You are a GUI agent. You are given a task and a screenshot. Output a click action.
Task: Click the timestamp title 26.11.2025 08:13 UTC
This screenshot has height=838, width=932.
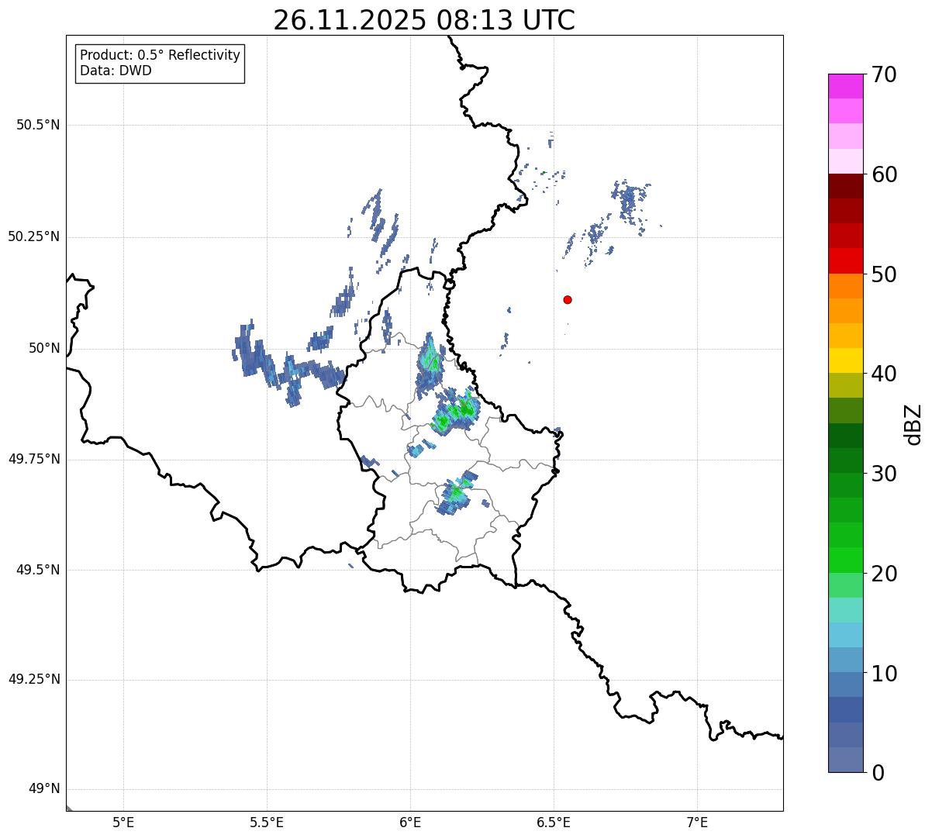point(424,19)
